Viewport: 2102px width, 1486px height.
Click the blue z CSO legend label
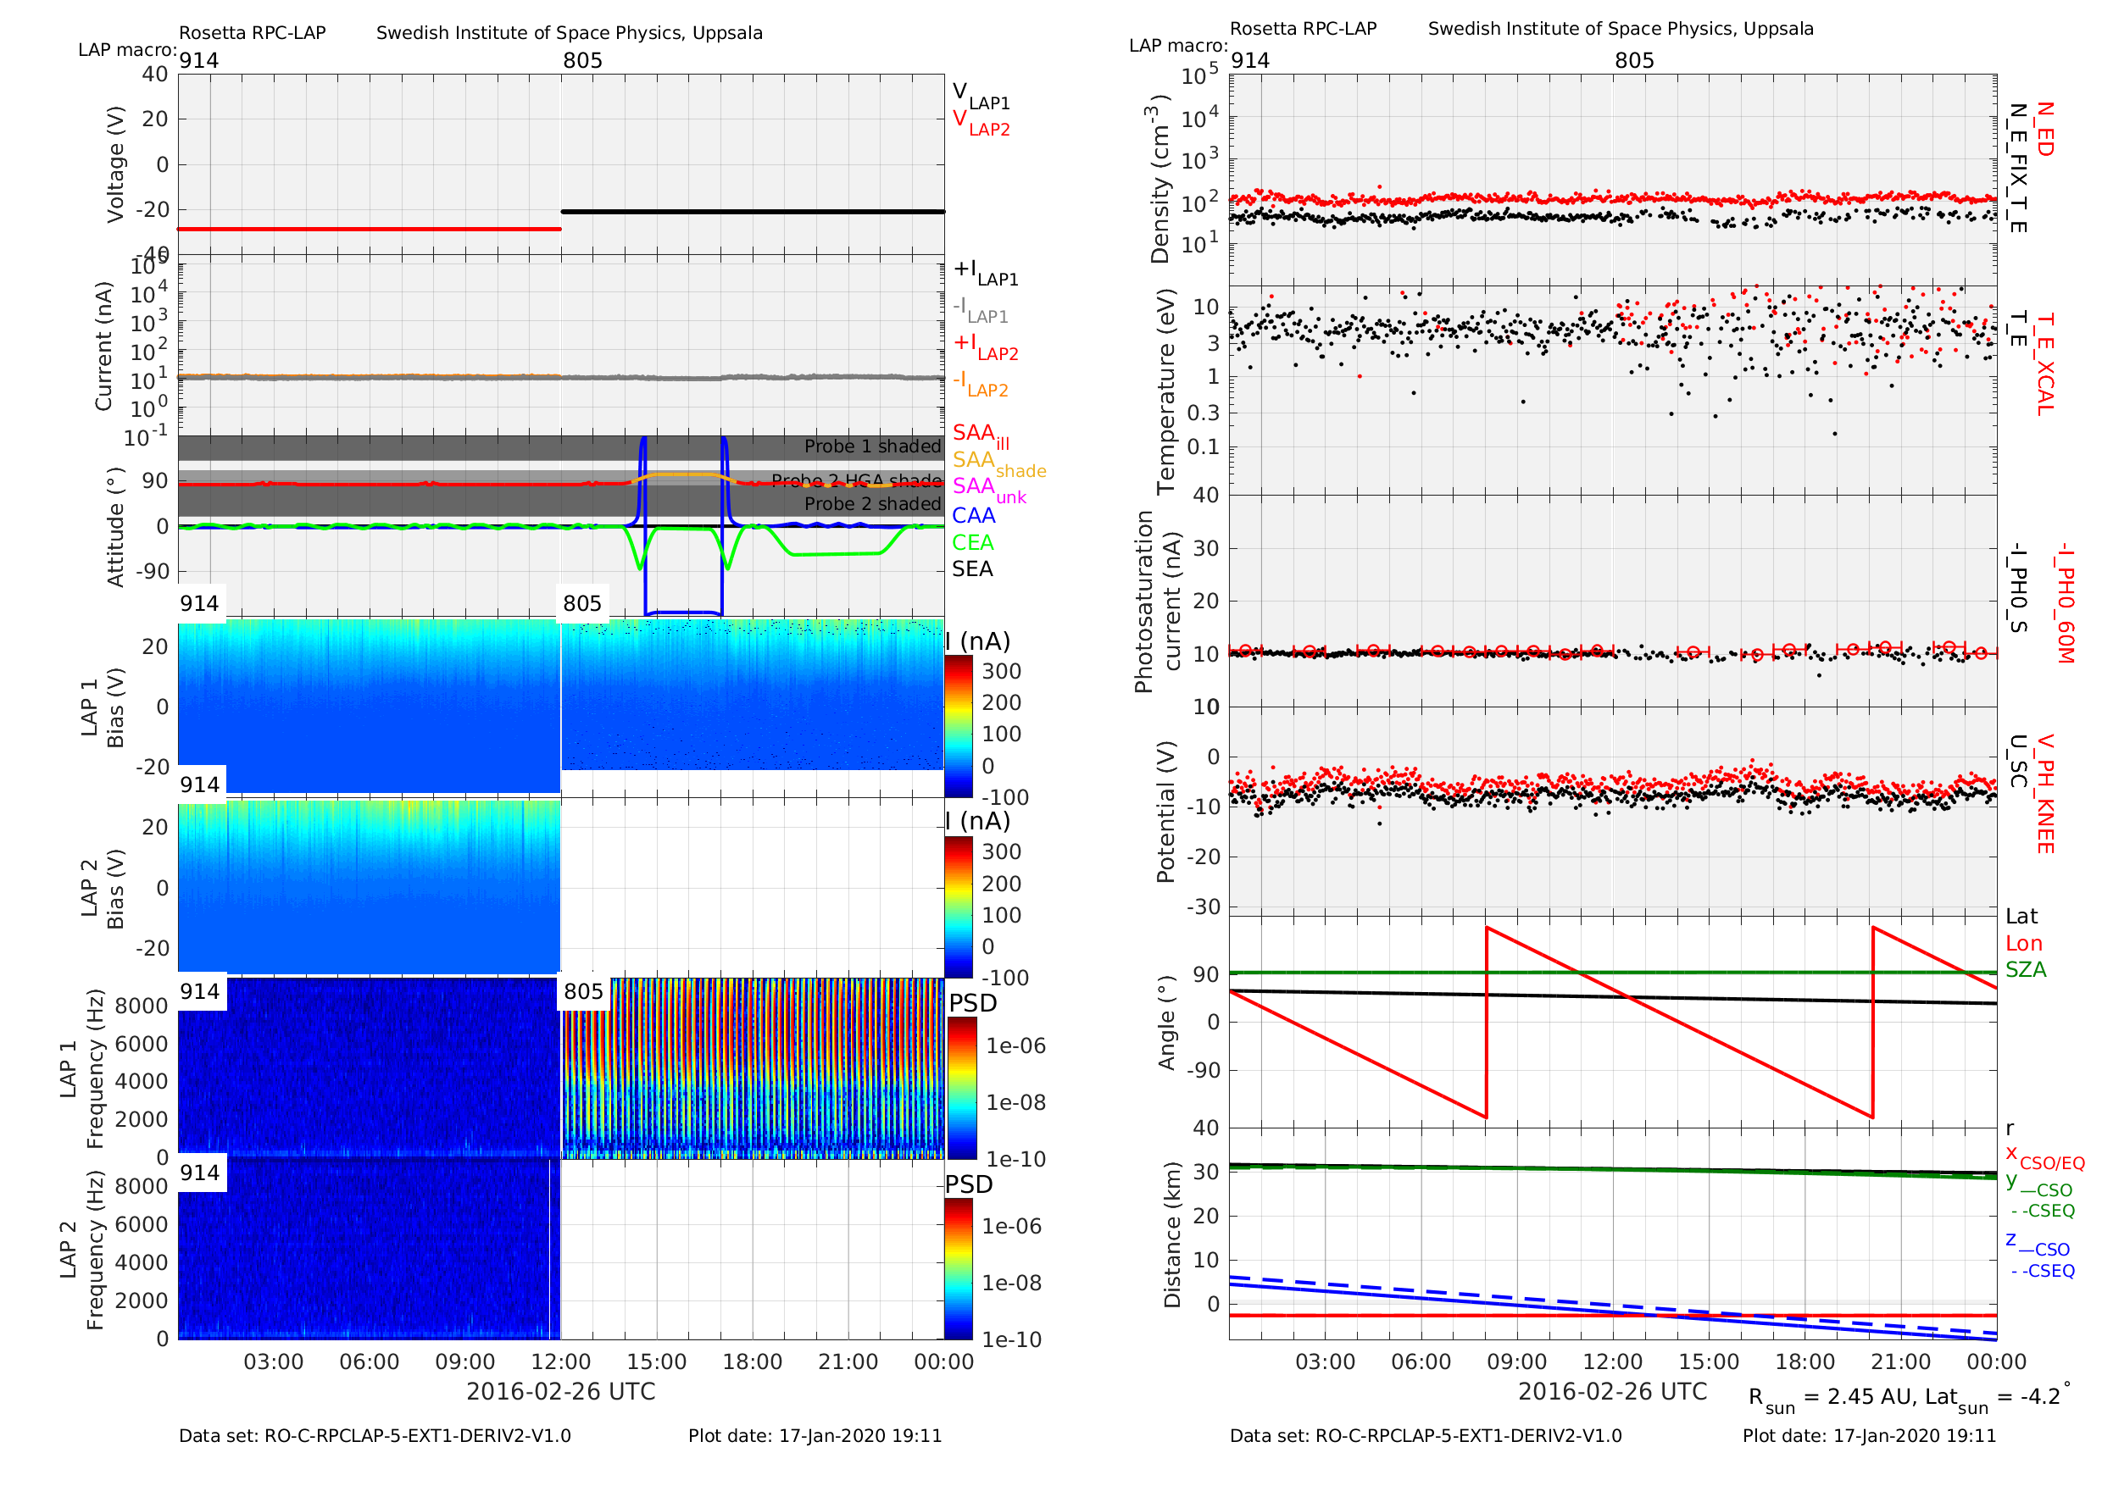(2038, 1245)
